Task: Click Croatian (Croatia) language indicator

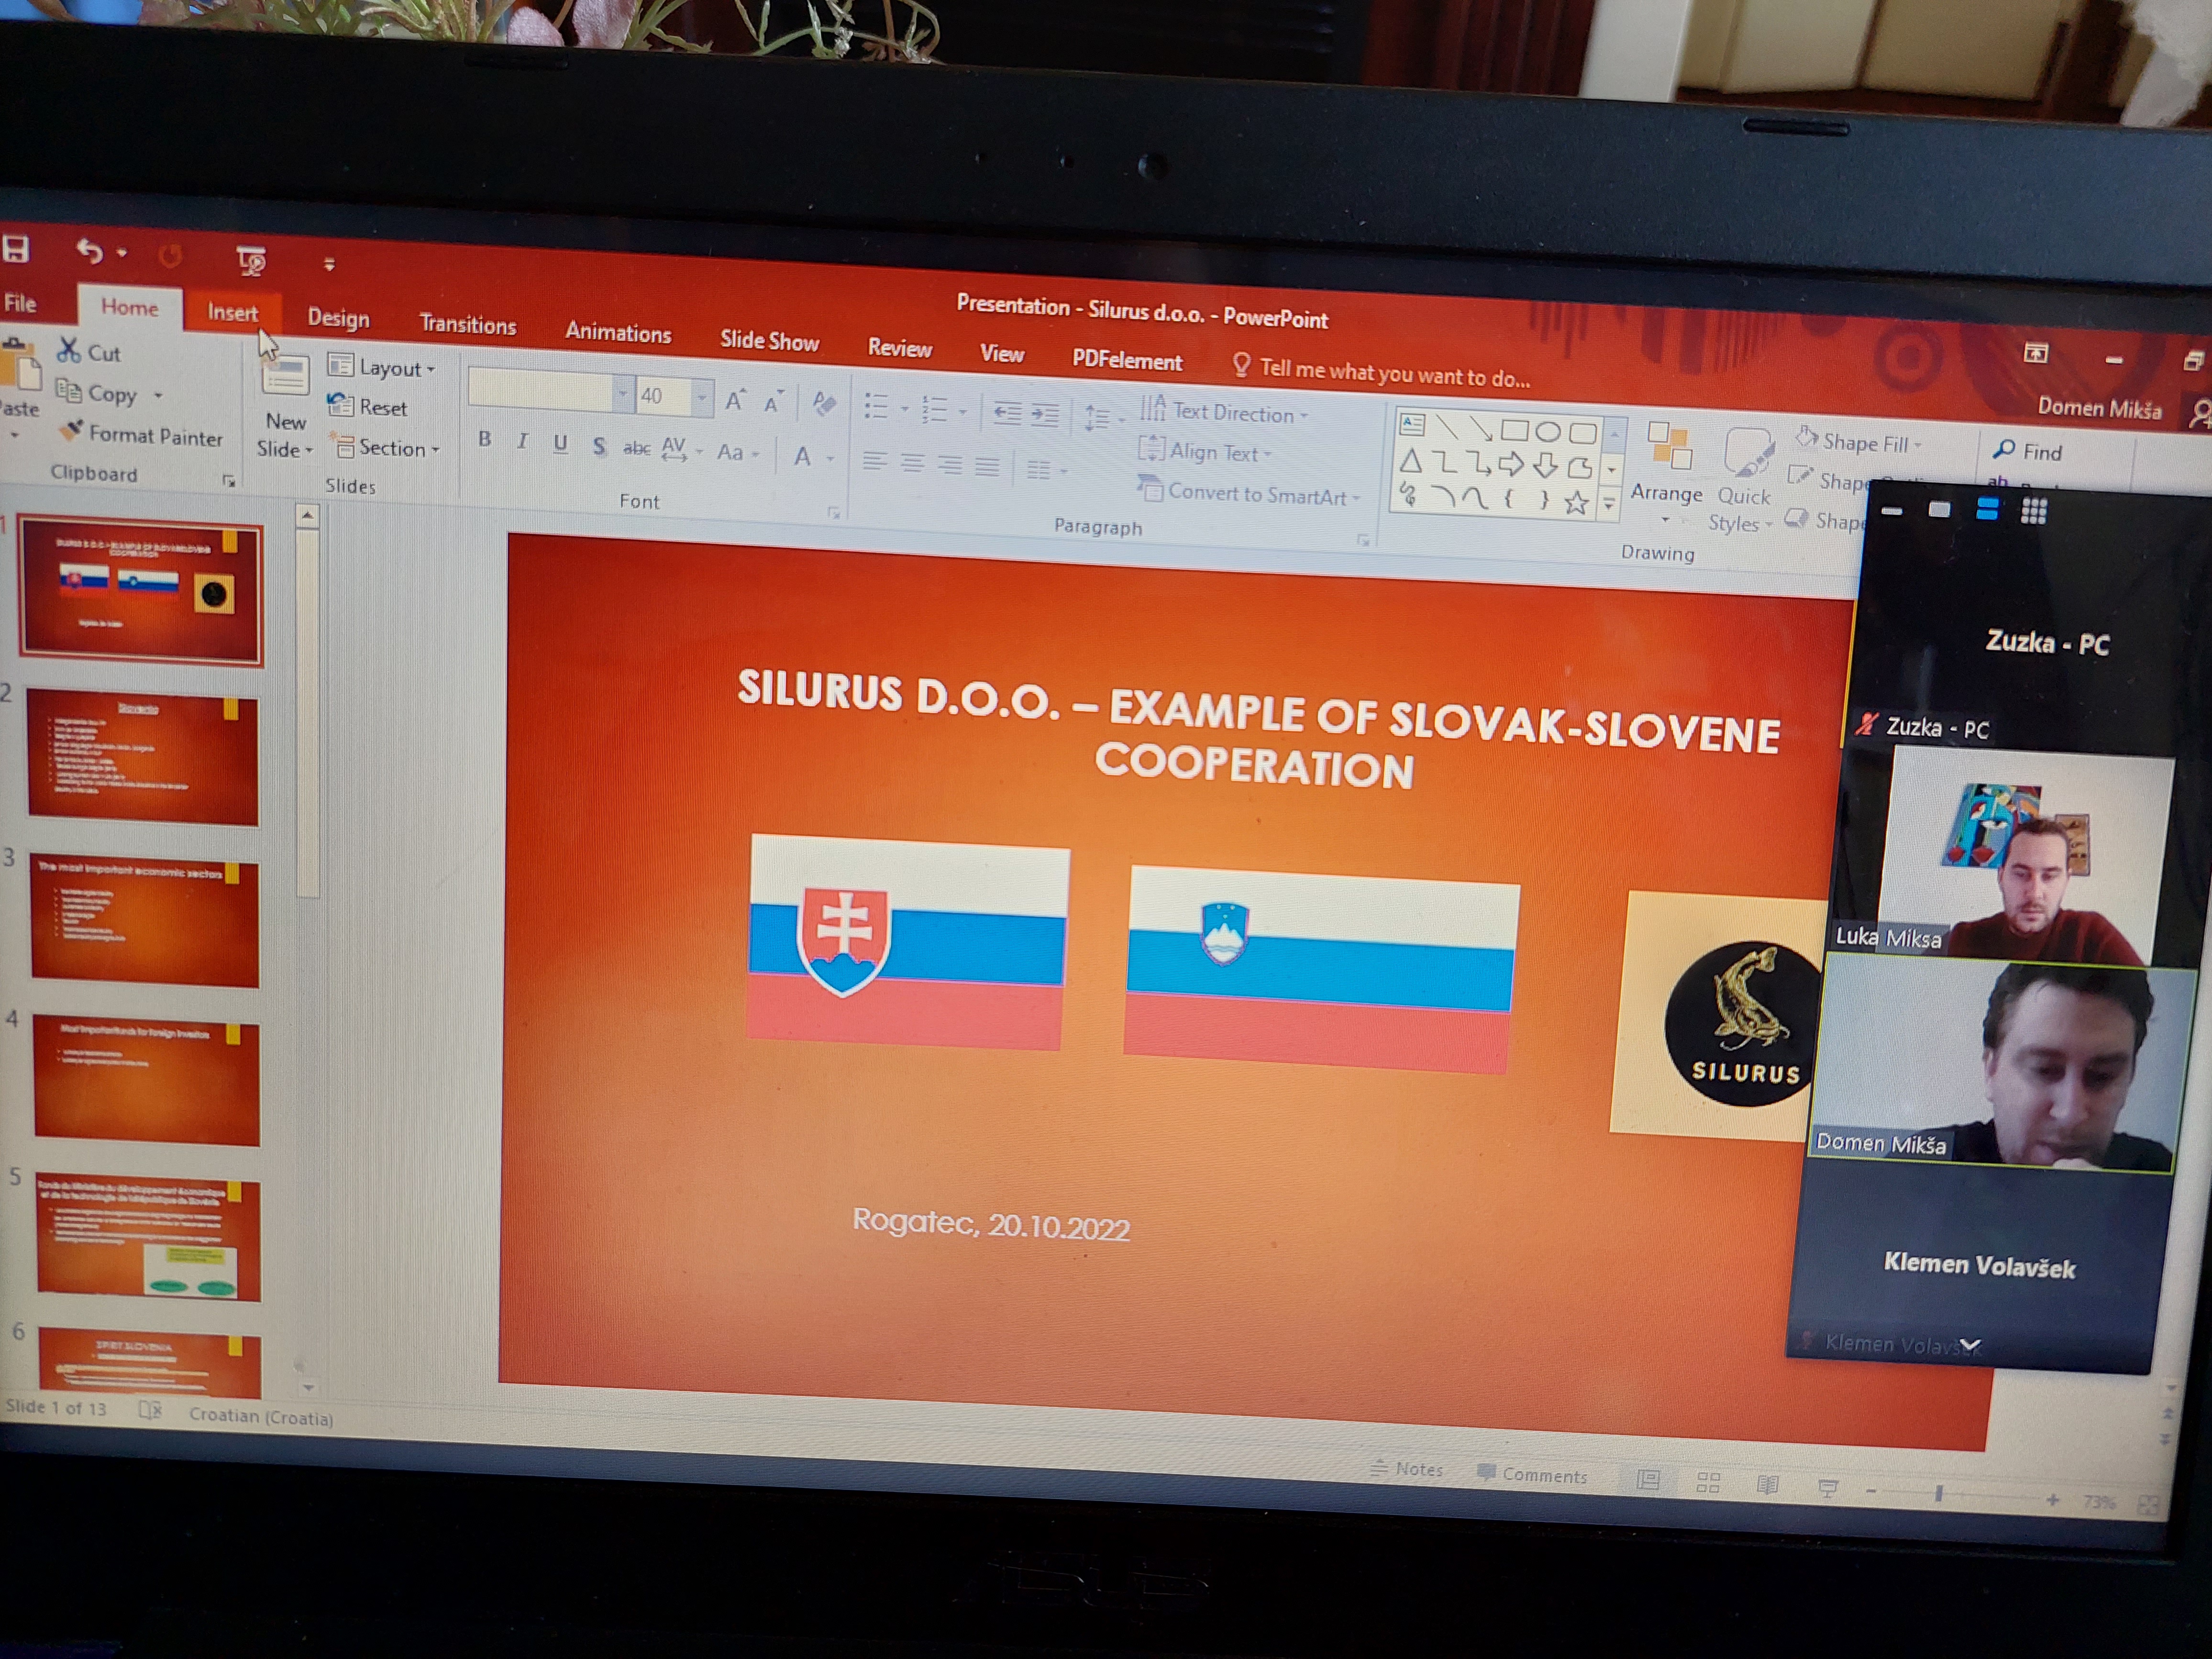Action: point(261,1416)
